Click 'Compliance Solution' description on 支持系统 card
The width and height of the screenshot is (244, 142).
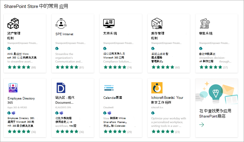(x=117, y=62)
